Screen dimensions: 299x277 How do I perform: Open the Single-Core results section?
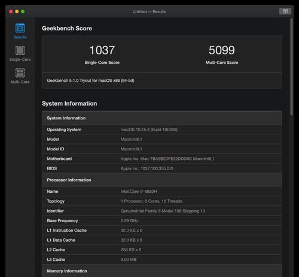coord(20,53)
